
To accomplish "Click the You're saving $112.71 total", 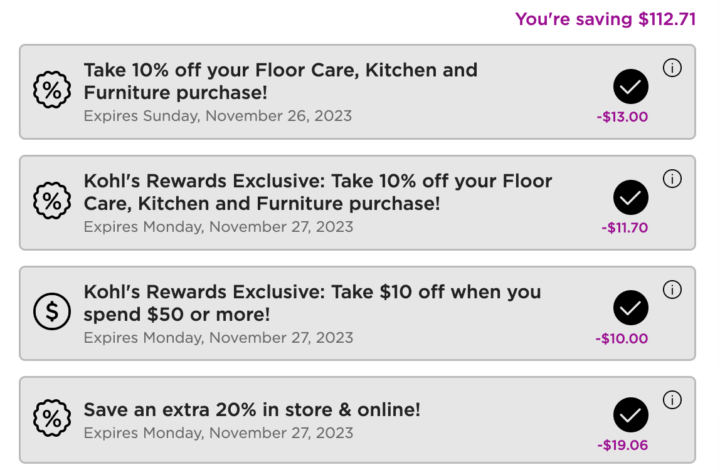I will pos(605,19).
